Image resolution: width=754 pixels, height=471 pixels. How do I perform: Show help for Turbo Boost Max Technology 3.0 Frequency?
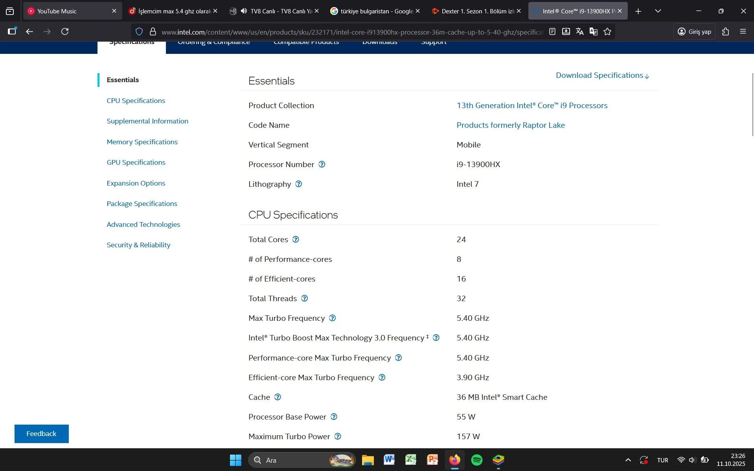click(x=436, y=338)
